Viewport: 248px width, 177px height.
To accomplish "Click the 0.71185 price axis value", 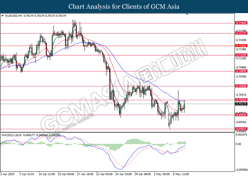I will [x=241, y=58].
